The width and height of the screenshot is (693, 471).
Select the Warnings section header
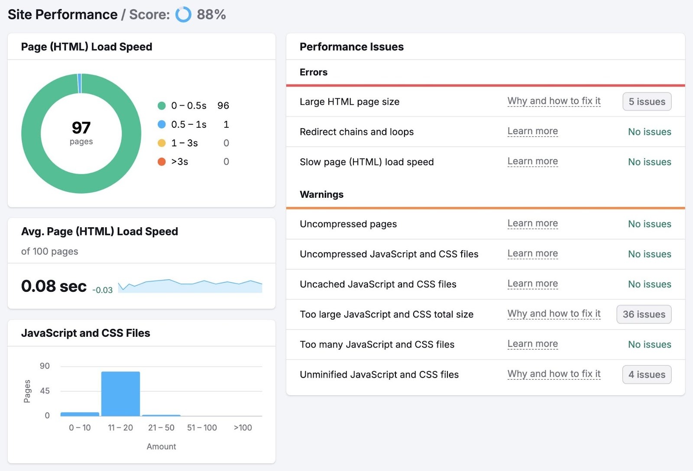[321, 194]
